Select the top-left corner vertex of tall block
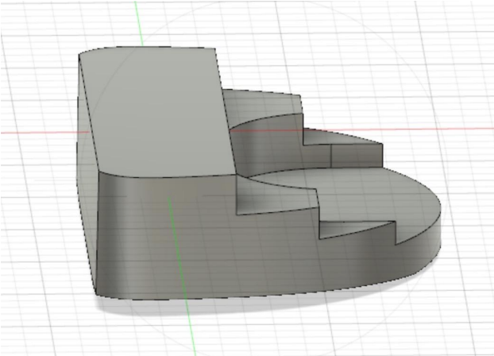Viewport: 494px width, 356px height. pyautogui.click(x=79, y=54)
